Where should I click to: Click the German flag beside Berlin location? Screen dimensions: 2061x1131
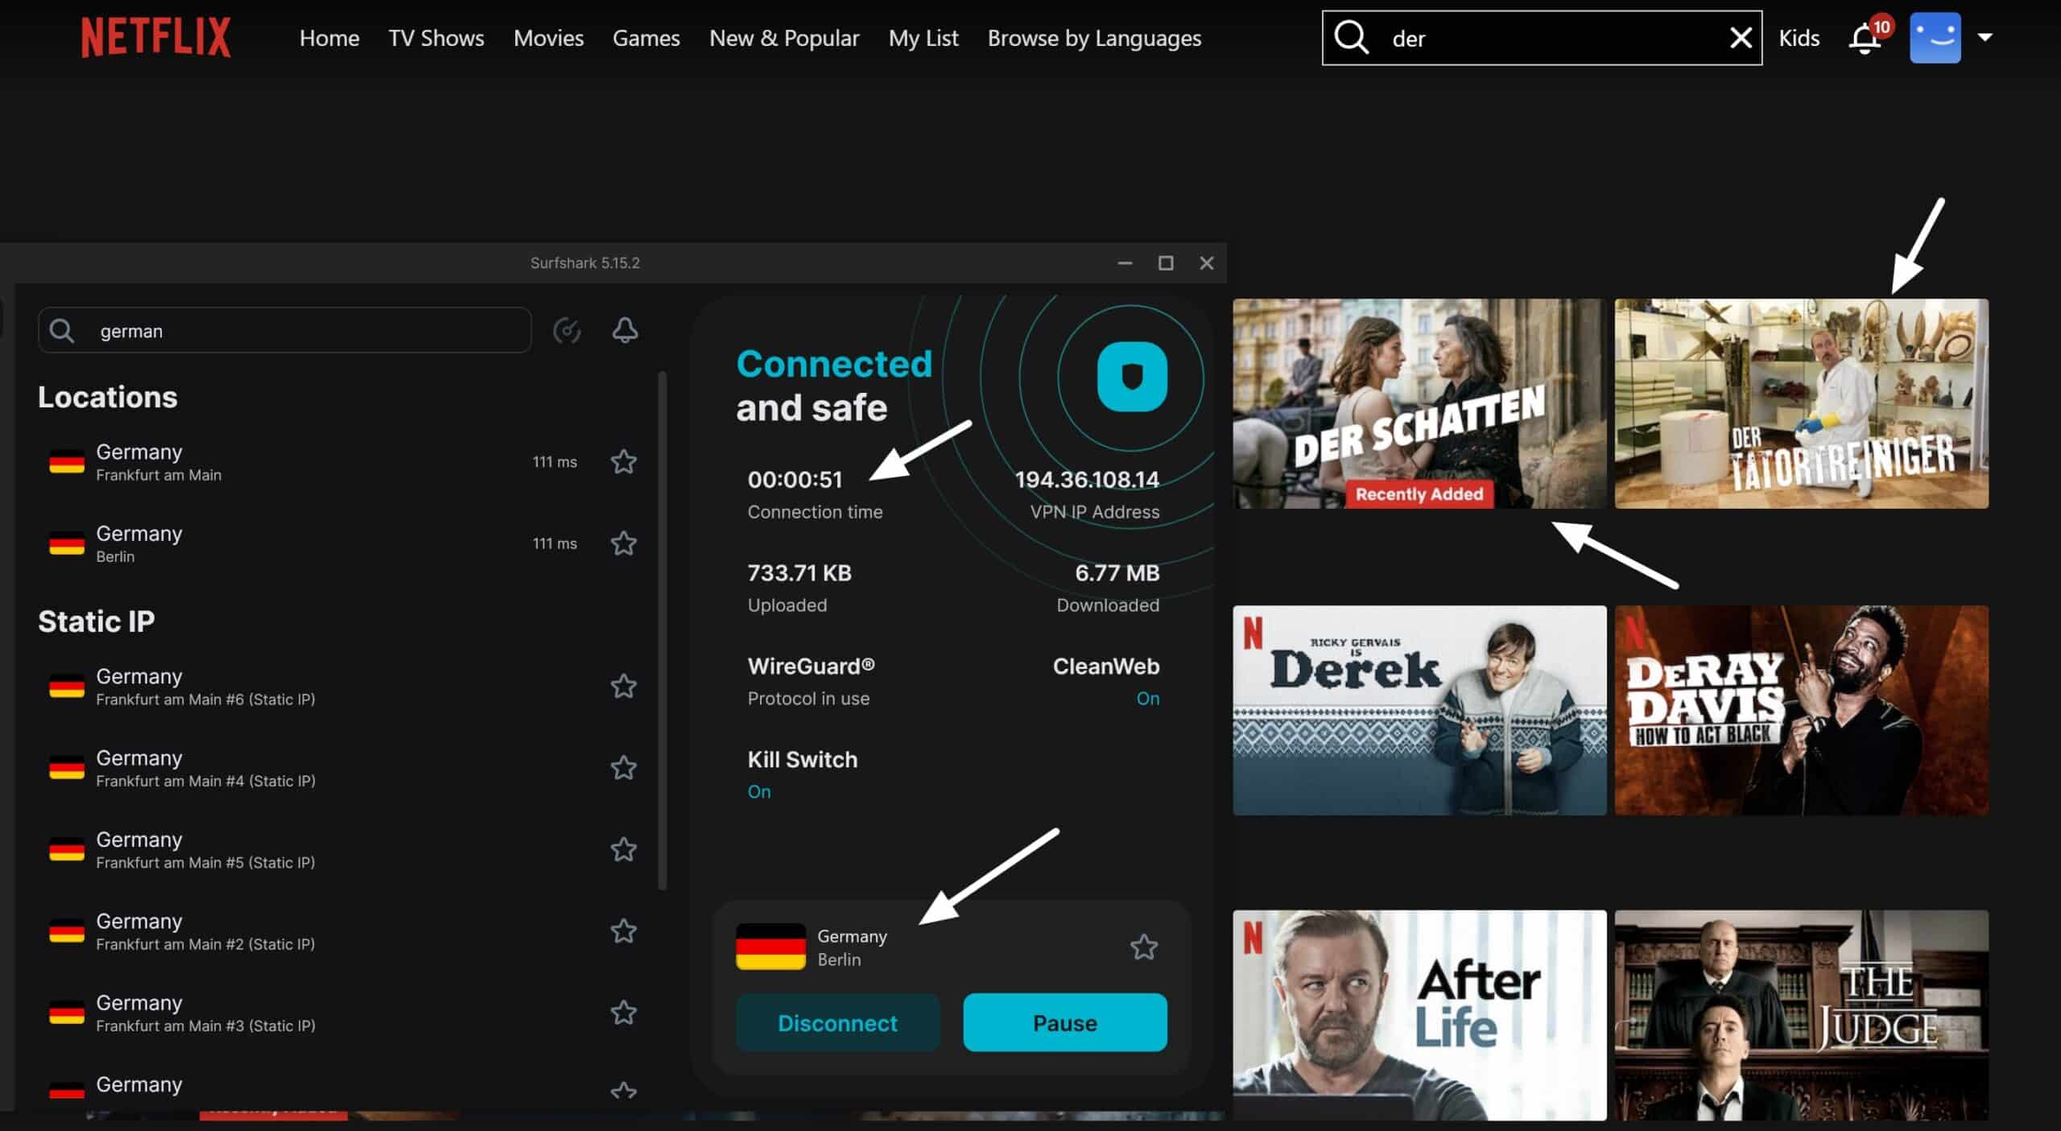[67, 543]
